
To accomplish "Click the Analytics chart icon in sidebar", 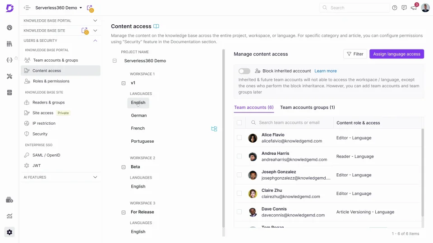I will [9, 216].
